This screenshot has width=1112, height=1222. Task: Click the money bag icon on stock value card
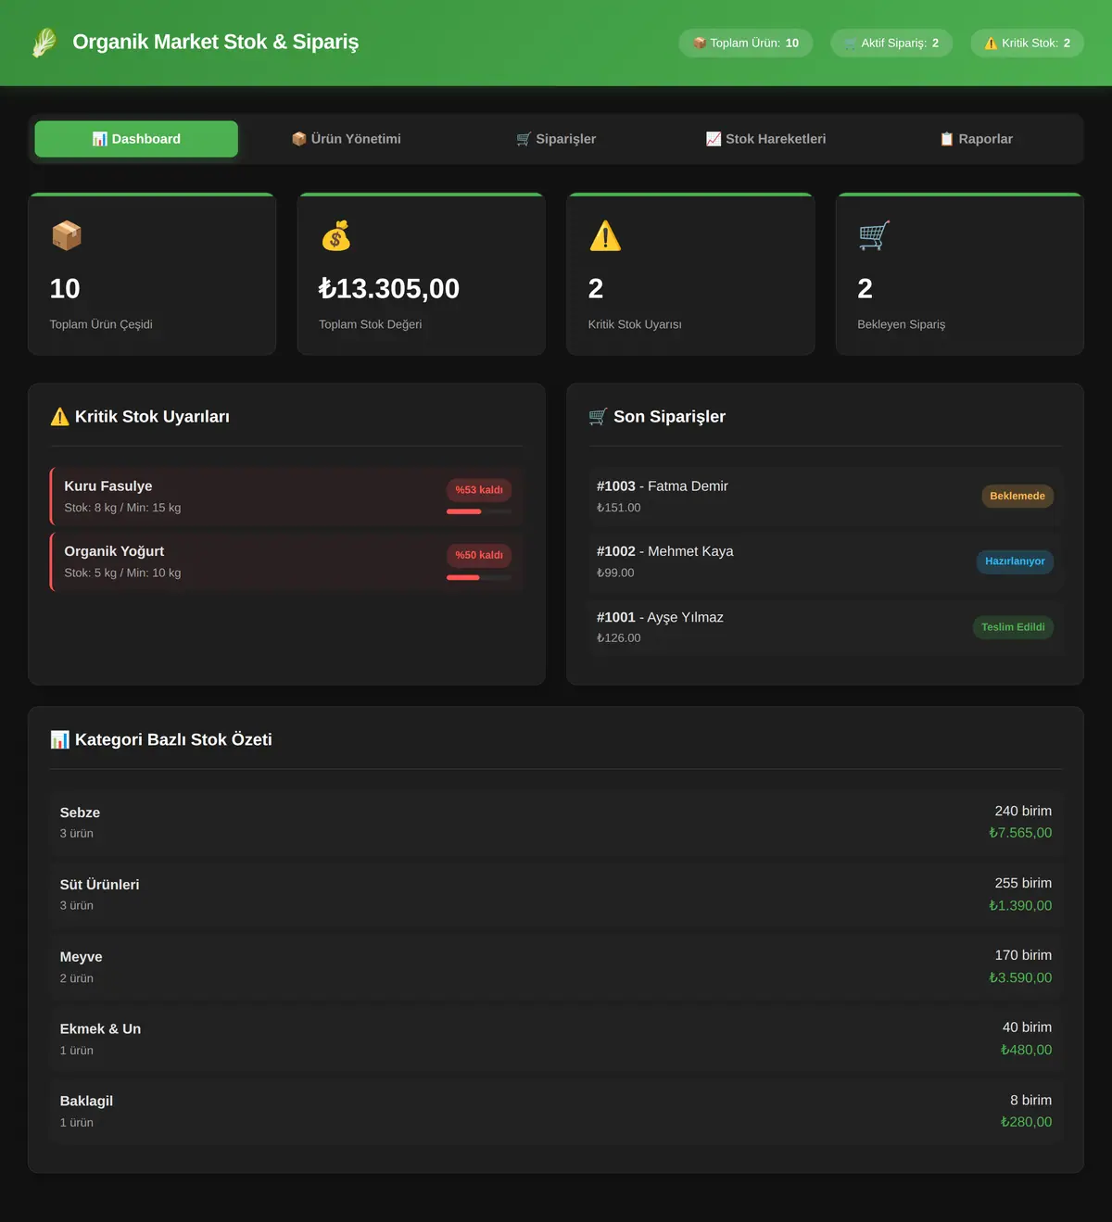[335, 235]
